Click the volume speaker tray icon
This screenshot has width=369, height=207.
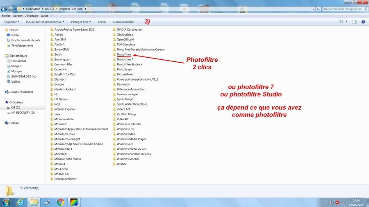[330, 202]
